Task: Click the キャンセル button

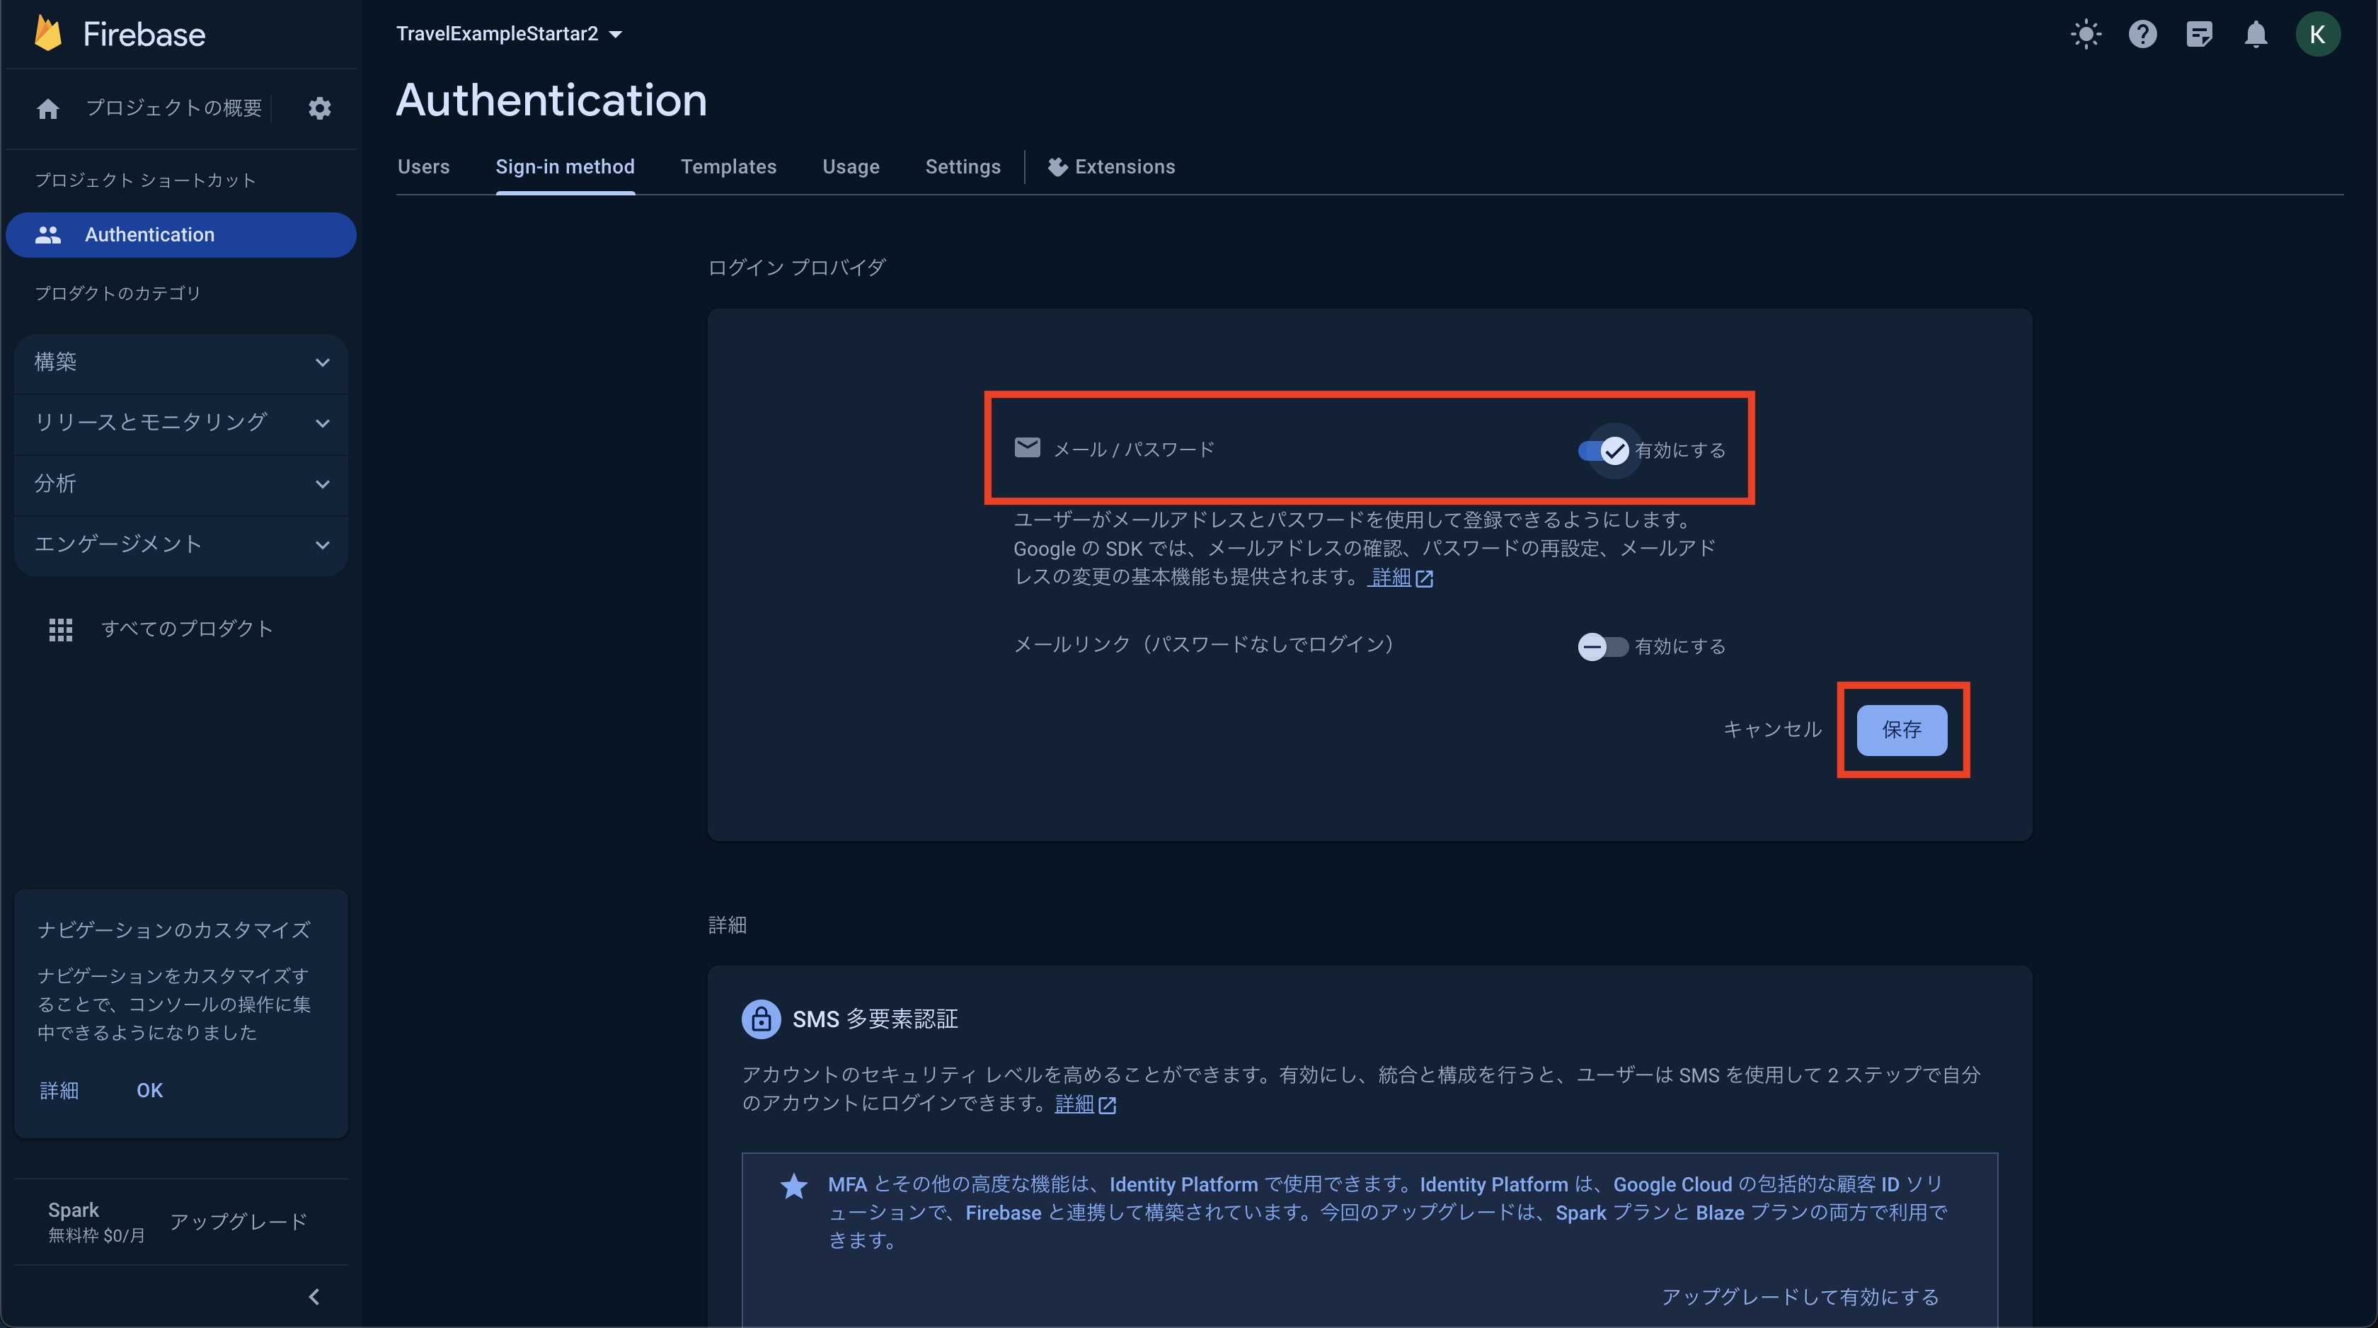Action: click(x=1771, y=730)
